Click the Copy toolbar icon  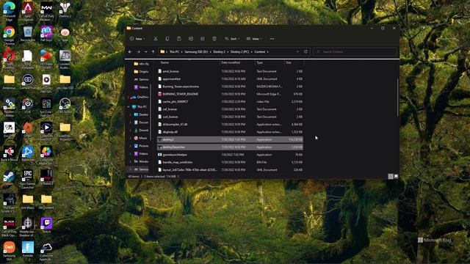click(167, 39)
